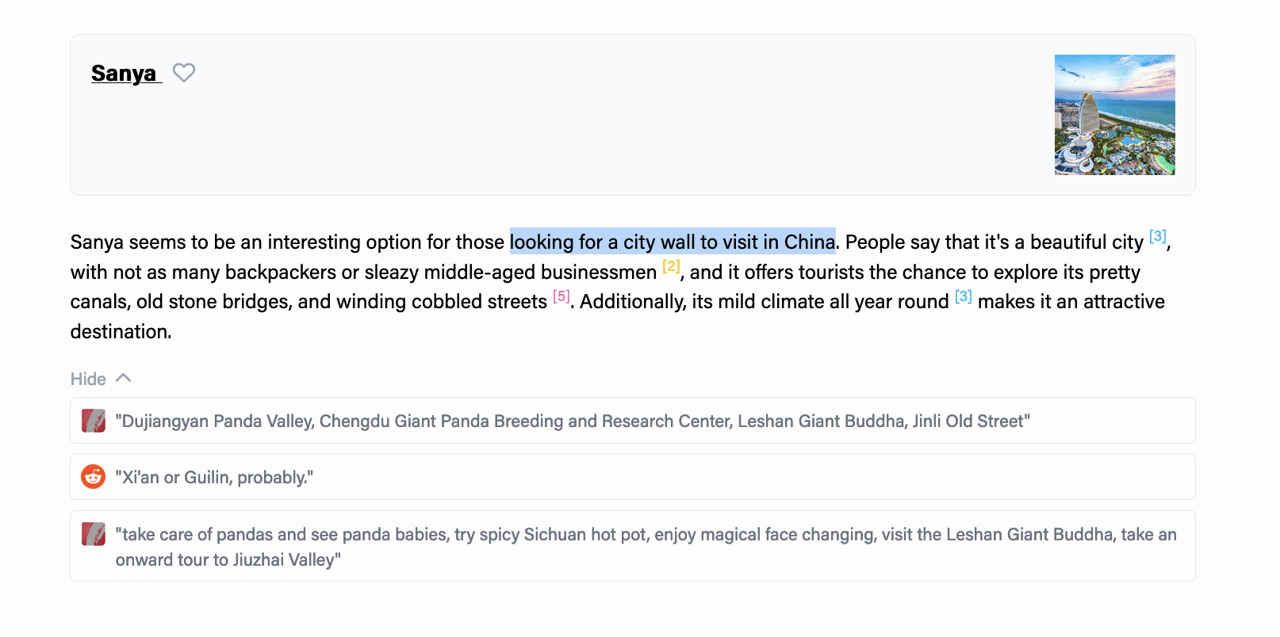Click the source icon beside panda babies quote
Image resolution: width=1280 pixels, height=637 pixels.
[x=94, y=534]
